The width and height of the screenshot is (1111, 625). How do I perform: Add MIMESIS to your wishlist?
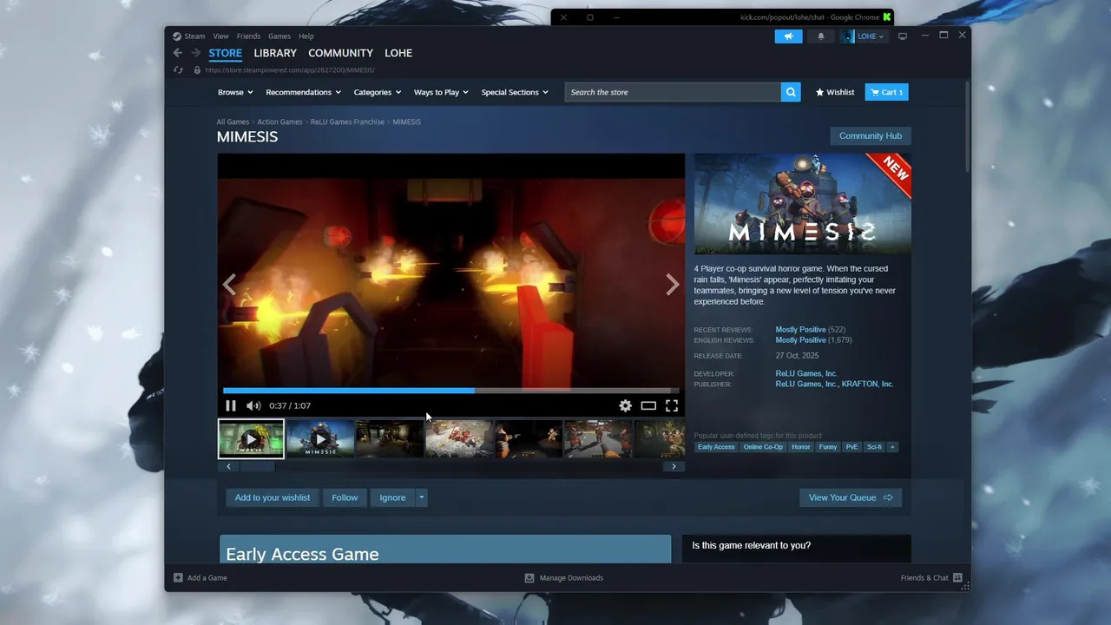[x=273, y=497]
